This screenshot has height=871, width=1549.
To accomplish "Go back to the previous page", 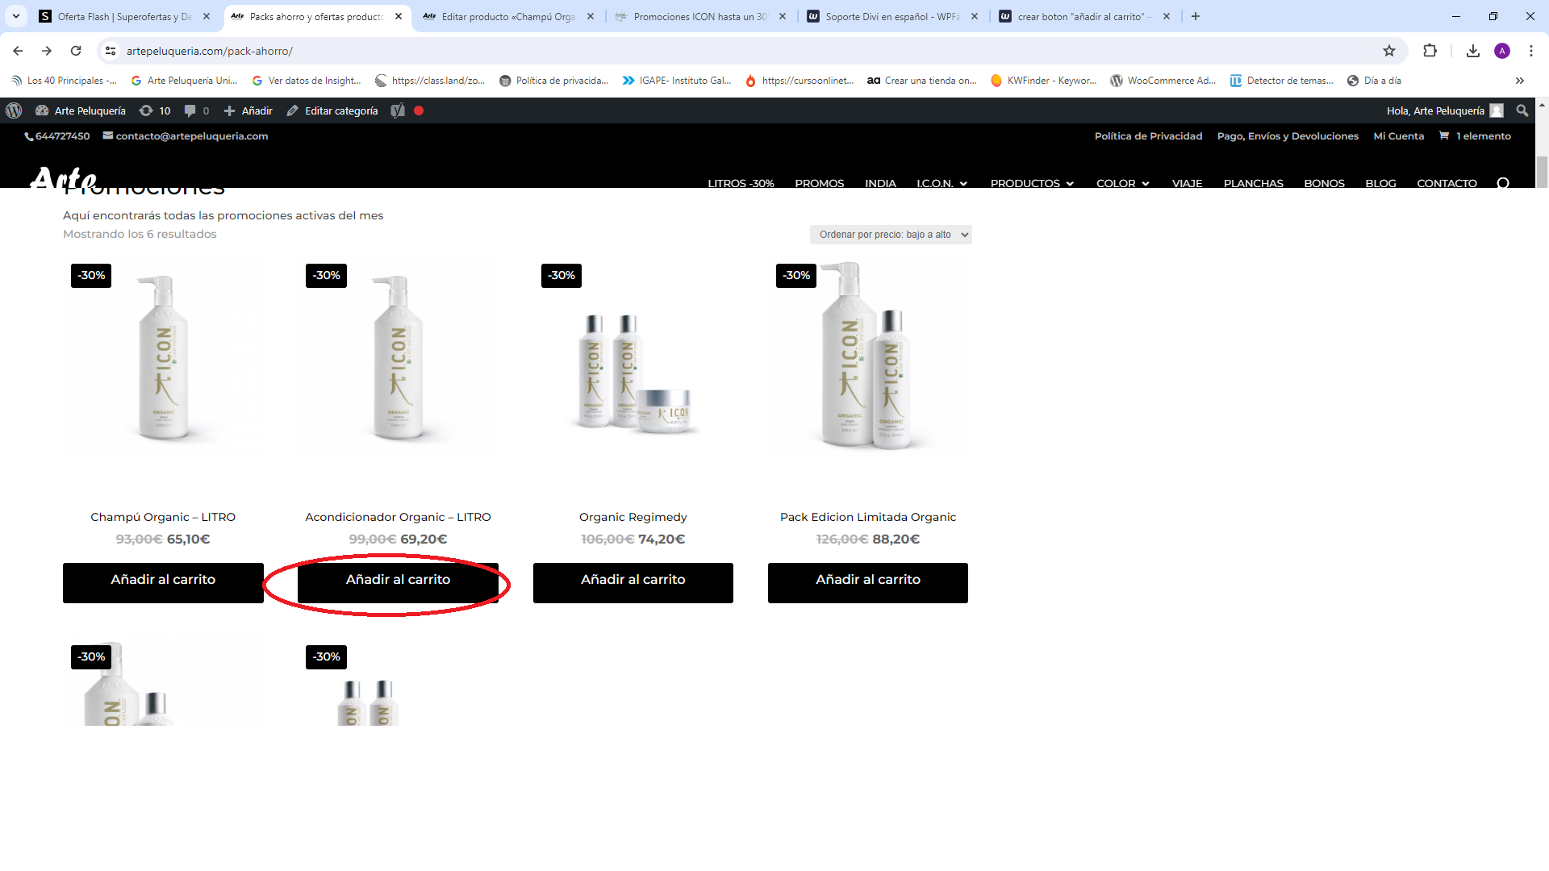I will (x=18, y=51).
